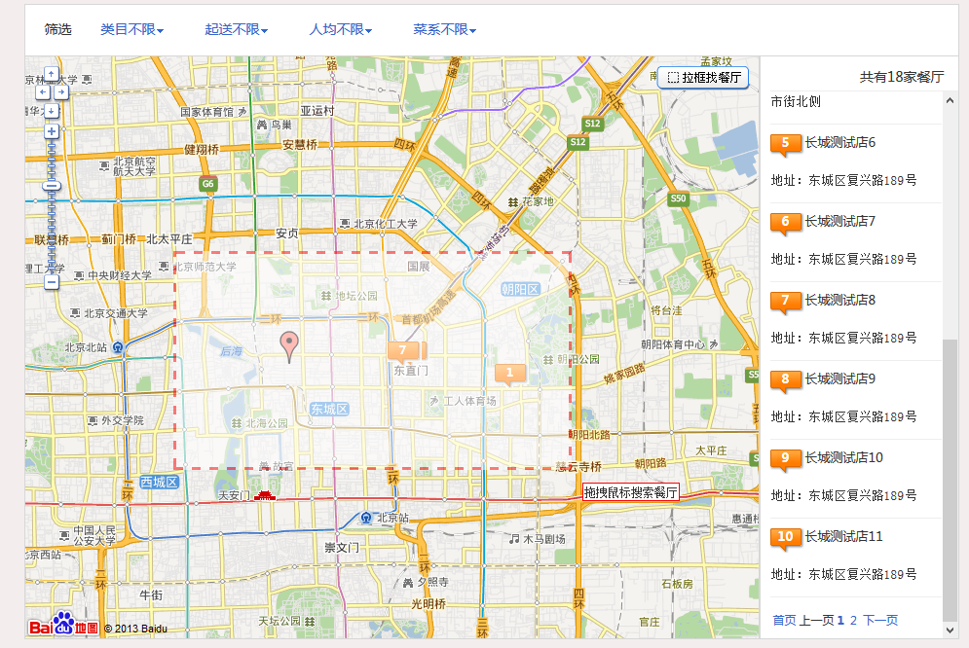Click the 筛选 filter label
The height and width of the screenshot is (648, 969).
(x=58, y=29)
